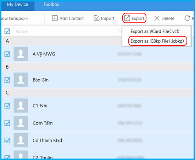Click the Add Contact plus icon
This screenshot has height=160, width=195.
pyautogui.click(x=55, y=18)
